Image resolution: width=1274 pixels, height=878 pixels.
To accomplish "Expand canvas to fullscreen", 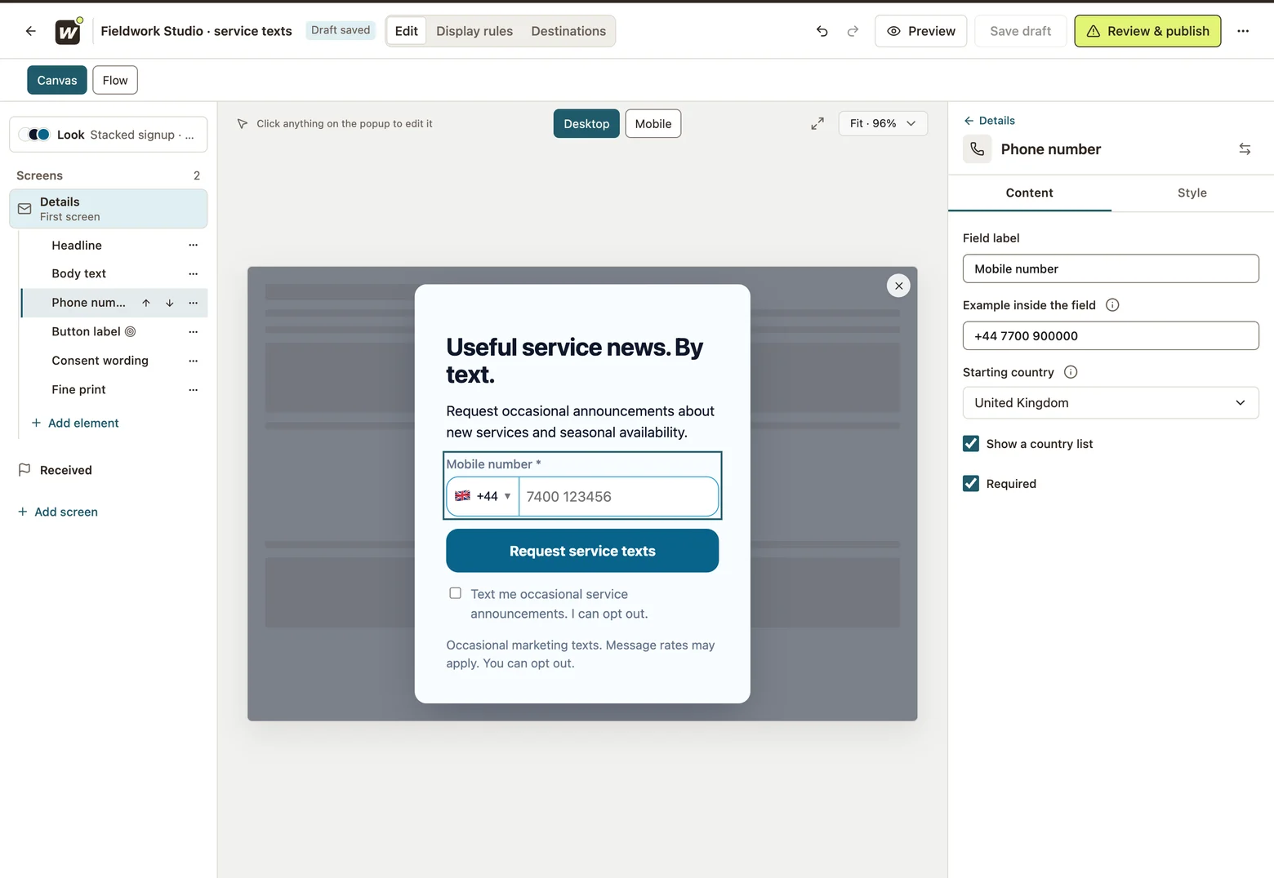I will point(817,123).
